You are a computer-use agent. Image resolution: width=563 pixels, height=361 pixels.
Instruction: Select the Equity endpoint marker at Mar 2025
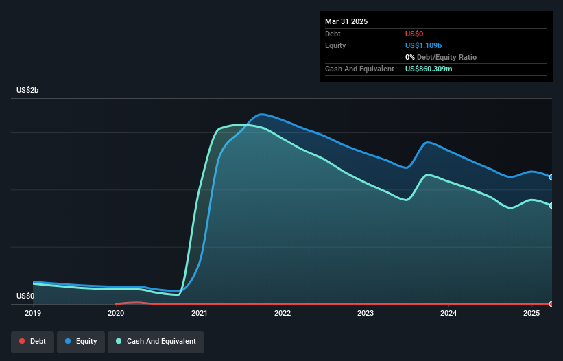click(551, 178)
